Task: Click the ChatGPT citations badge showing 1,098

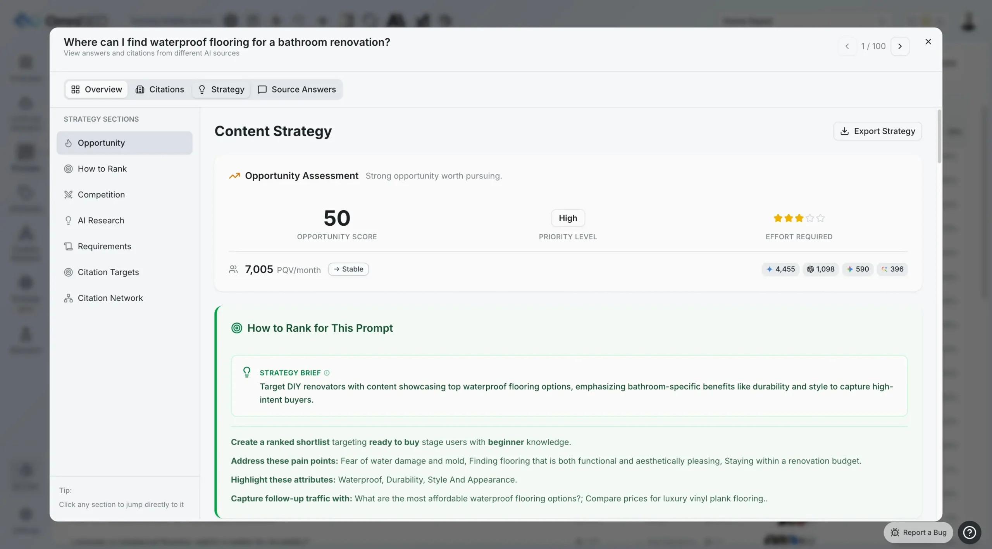Action: (820, 269)
